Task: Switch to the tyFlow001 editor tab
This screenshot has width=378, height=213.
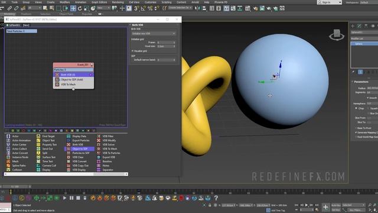Action: [13, 25]
